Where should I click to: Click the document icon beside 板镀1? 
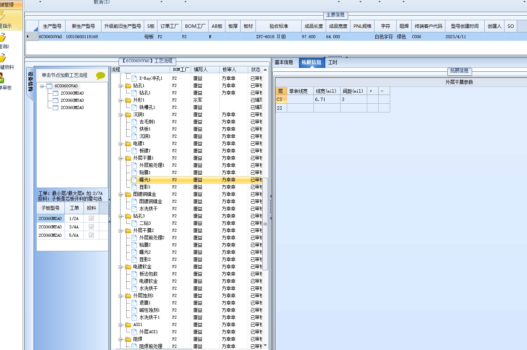[x=134, y=151]
